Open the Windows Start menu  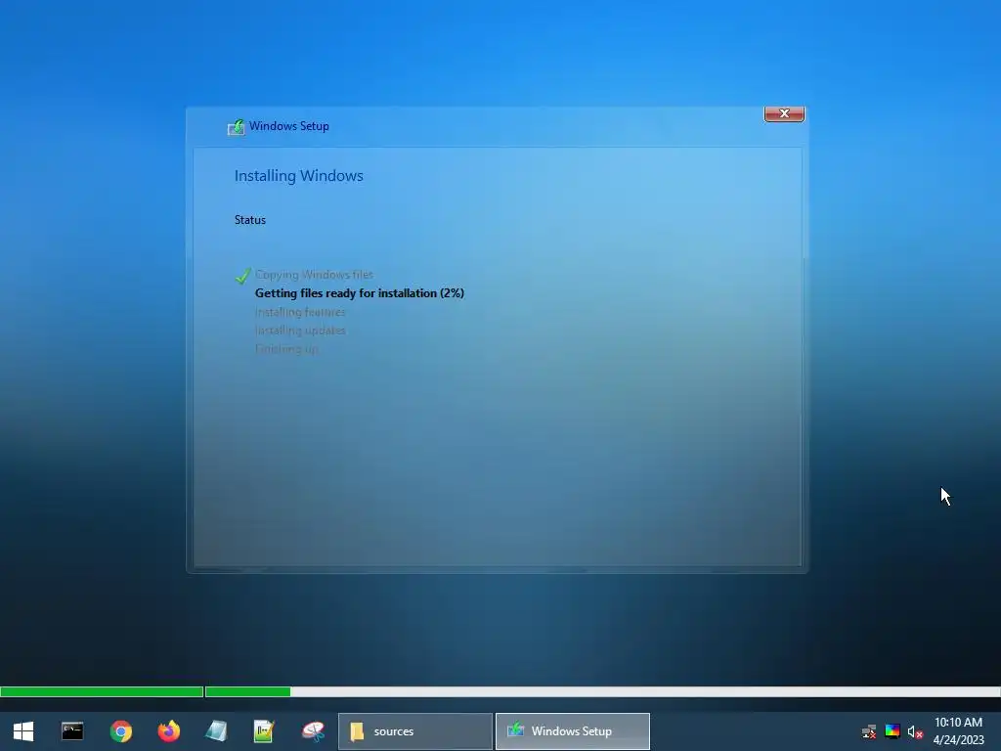pos(23,731)
